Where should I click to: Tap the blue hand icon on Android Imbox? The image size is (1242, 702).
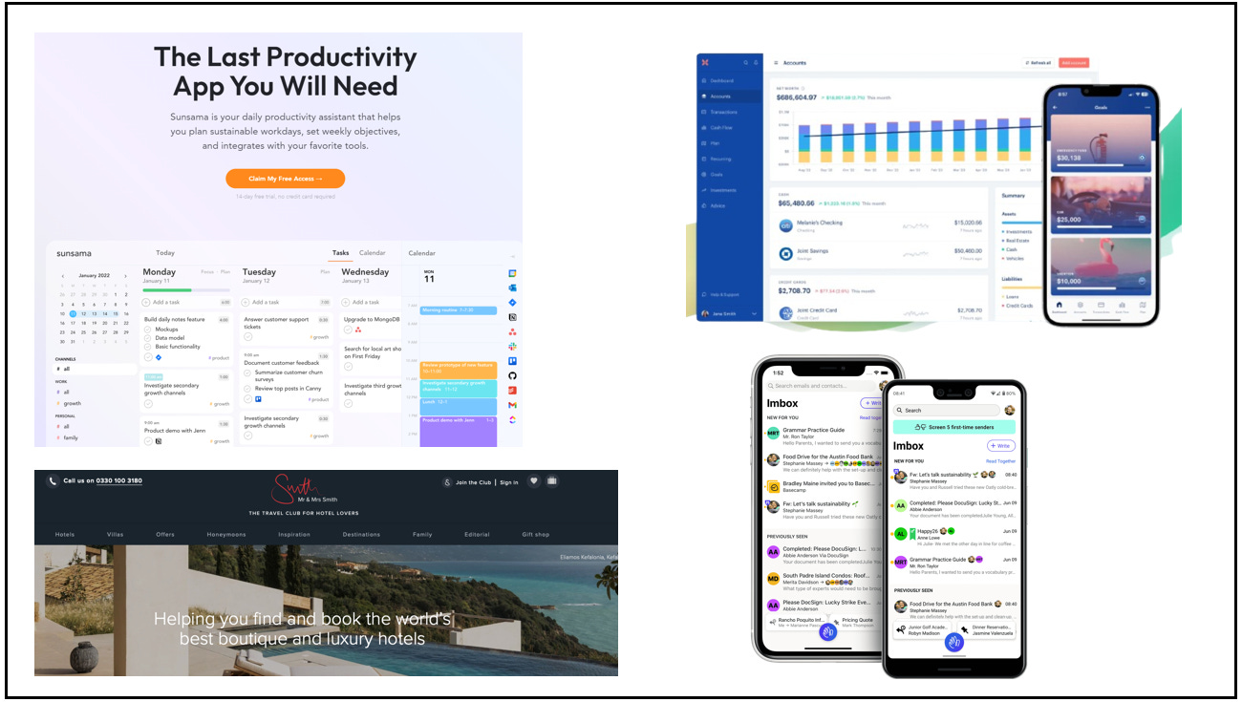coord(954,643)
